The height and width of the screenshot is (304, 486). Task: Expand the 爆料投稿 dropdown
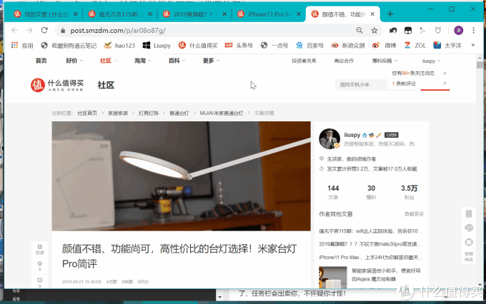click(x=385, y=61)
